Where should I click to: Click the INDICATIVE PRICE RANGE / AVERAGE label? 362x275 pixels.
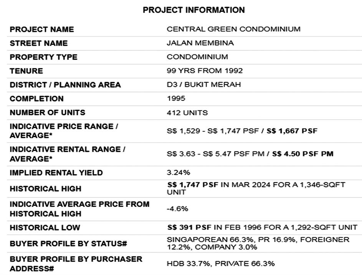[64, 131]
